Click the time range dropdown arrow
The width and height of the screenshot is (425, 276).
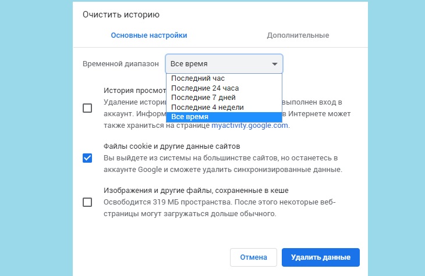coord(274,64)
